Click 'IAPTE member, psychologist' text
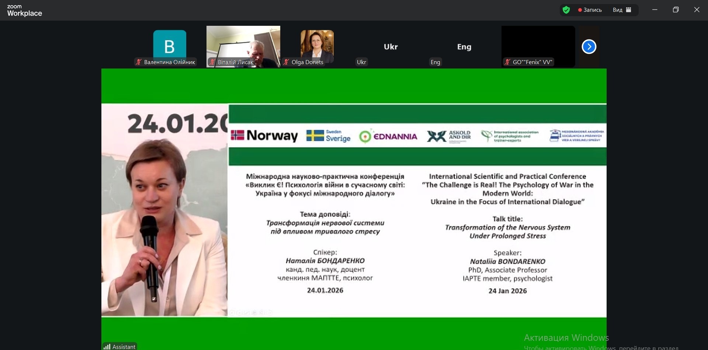This screenshot has width=708, height=350. click(507, 279)
